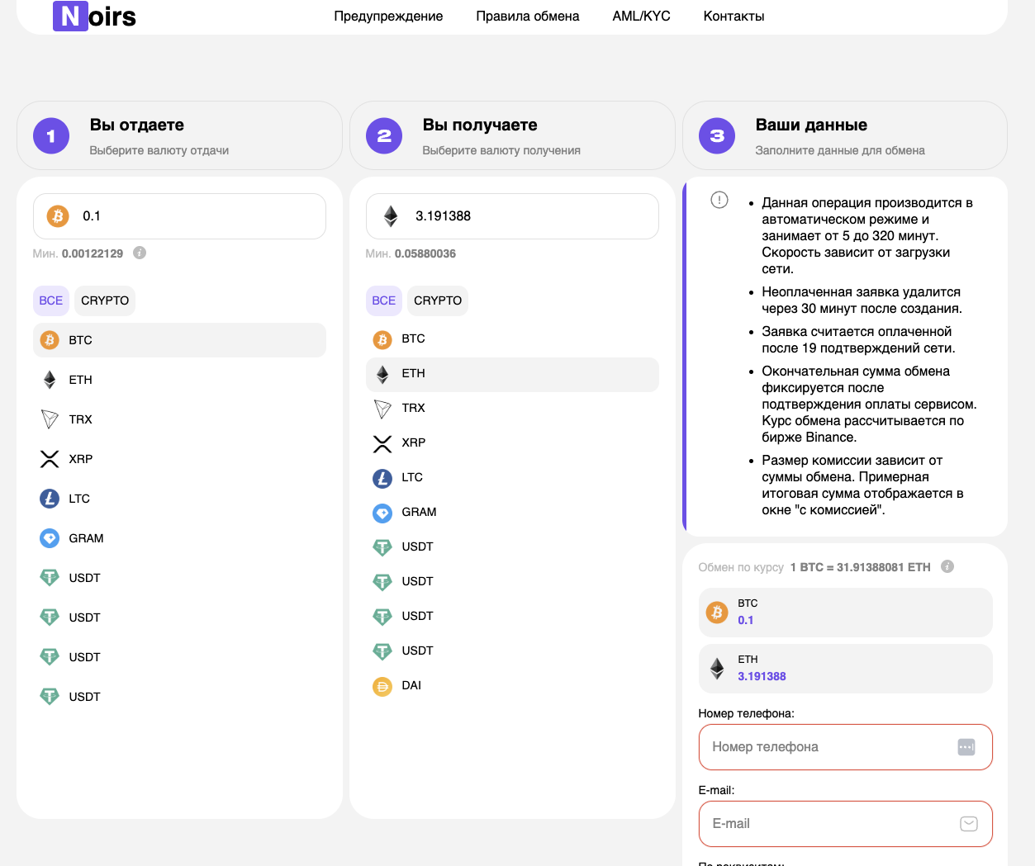Switch to CRYPTO tab under Вы получаете

(x=438, y=300)
